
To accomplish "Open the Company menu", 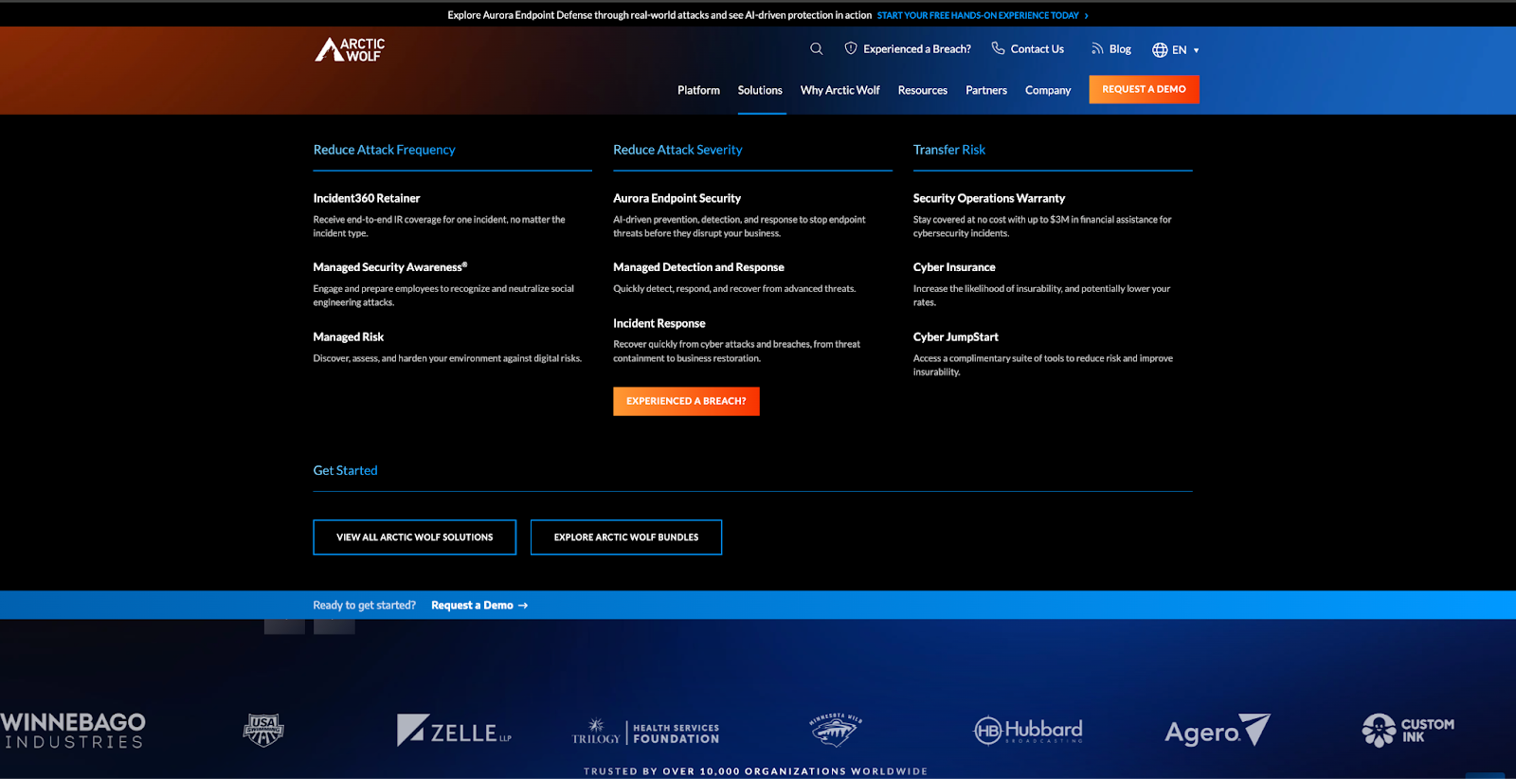I will click(x=1048, y=90).
